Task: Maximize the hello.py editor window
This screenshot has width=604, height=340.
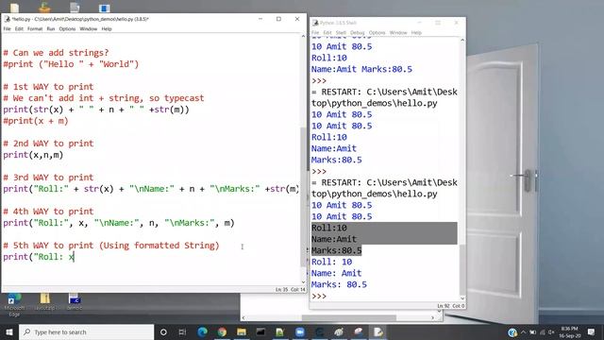Action: pos(278,19)
